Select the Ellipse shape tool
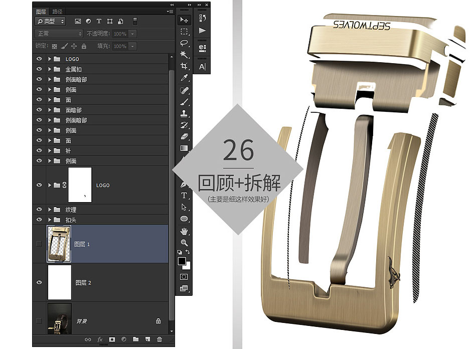The width and height of the screenshot is (475, 349). 184,219
